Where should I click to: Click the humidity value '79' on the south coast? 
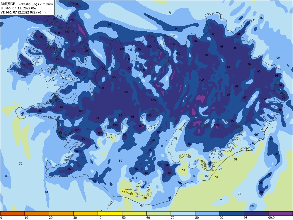(x=141, y=206)
